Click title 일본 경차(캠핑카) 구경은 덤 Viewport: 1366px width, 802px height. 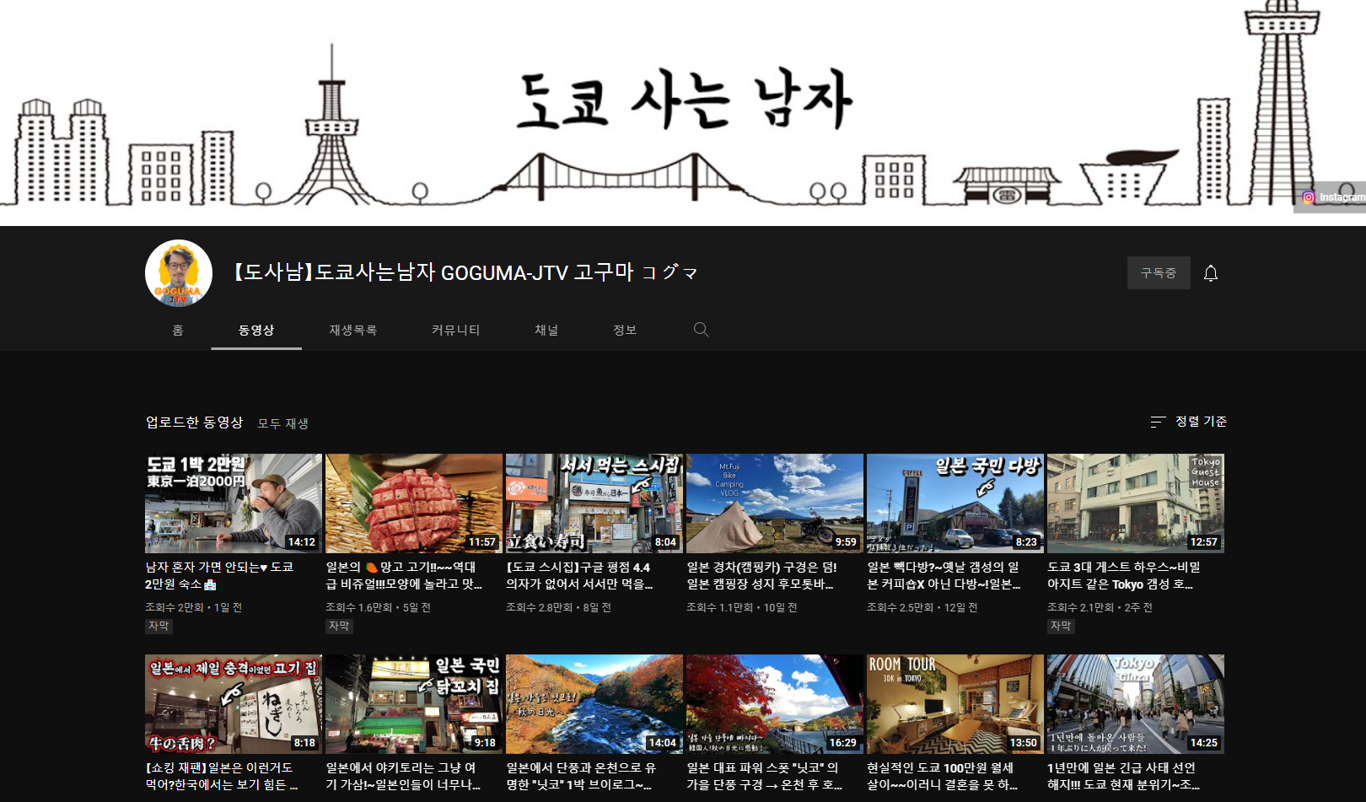tap(761, 576)
